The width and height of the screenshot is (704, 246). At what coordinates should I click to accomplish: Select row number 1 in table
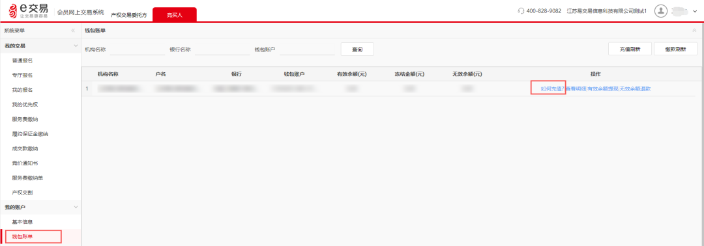click(87, 89)
